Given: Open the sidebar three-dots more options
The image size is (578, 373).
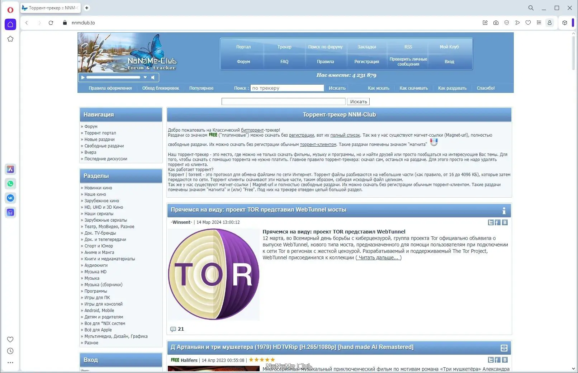Looking at the screenshot, I should [10, 363].
